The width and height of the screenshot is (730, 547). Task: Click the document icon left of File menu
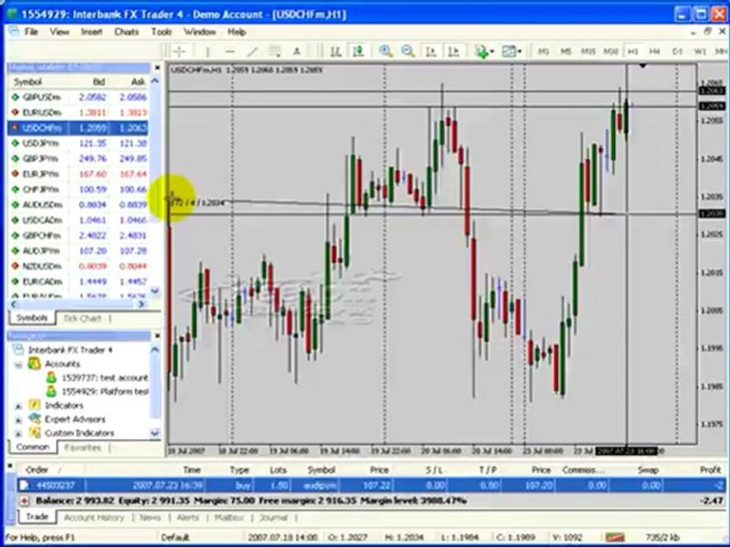click(x=13, y=32)
